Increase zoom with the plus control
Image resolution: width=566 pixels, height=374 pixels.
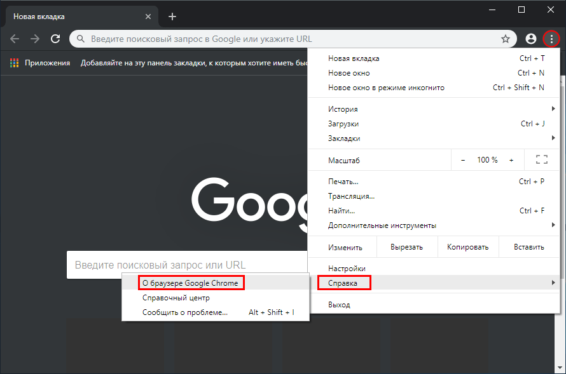coord(511,160)
